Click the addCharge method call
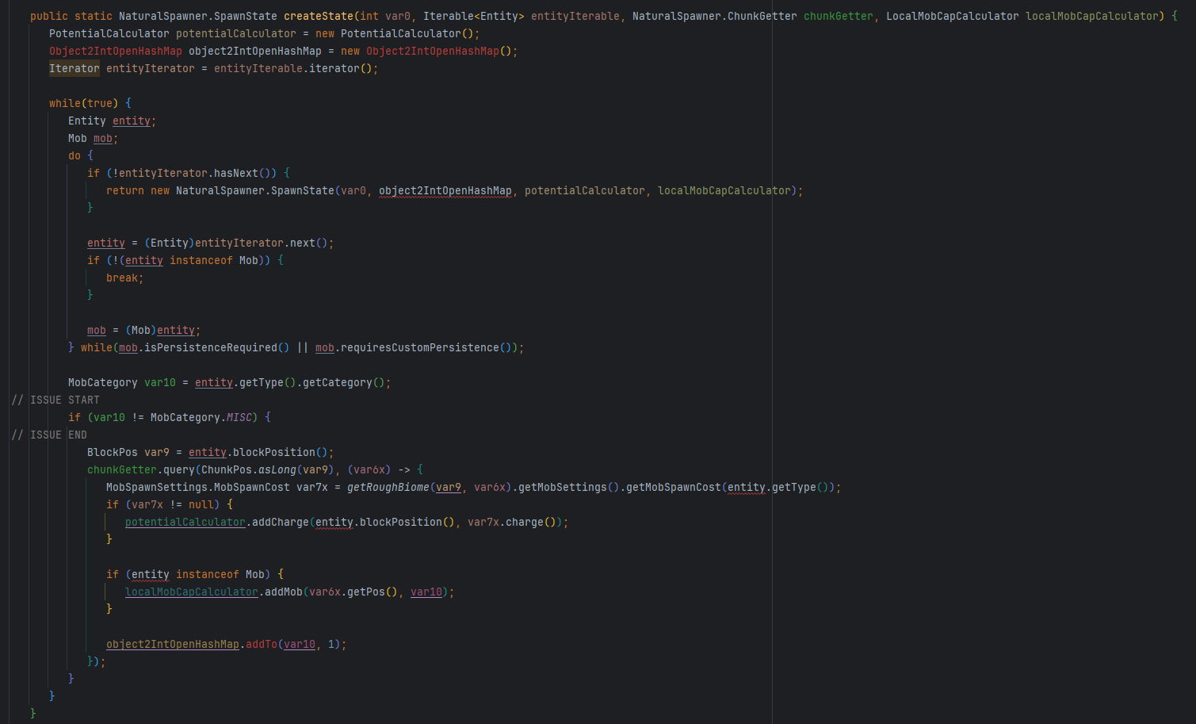 281,522
